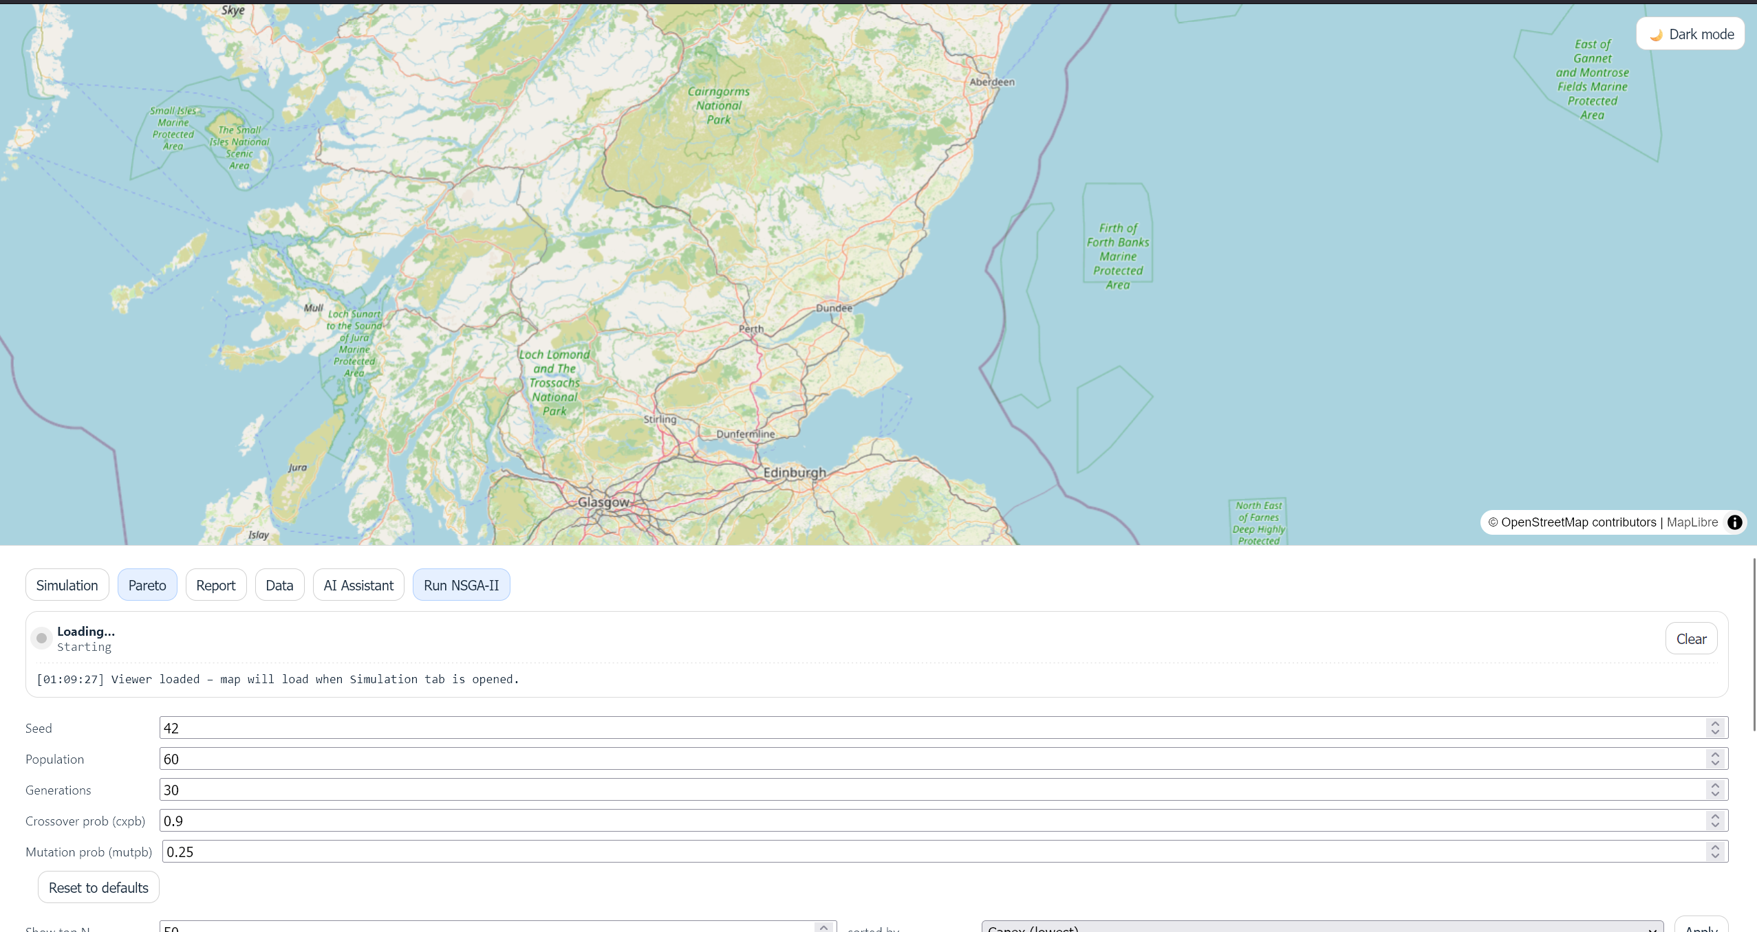1757x932 pixels.
Task: Click the Dunfermline map label
Action: click(x=746, y=434)
